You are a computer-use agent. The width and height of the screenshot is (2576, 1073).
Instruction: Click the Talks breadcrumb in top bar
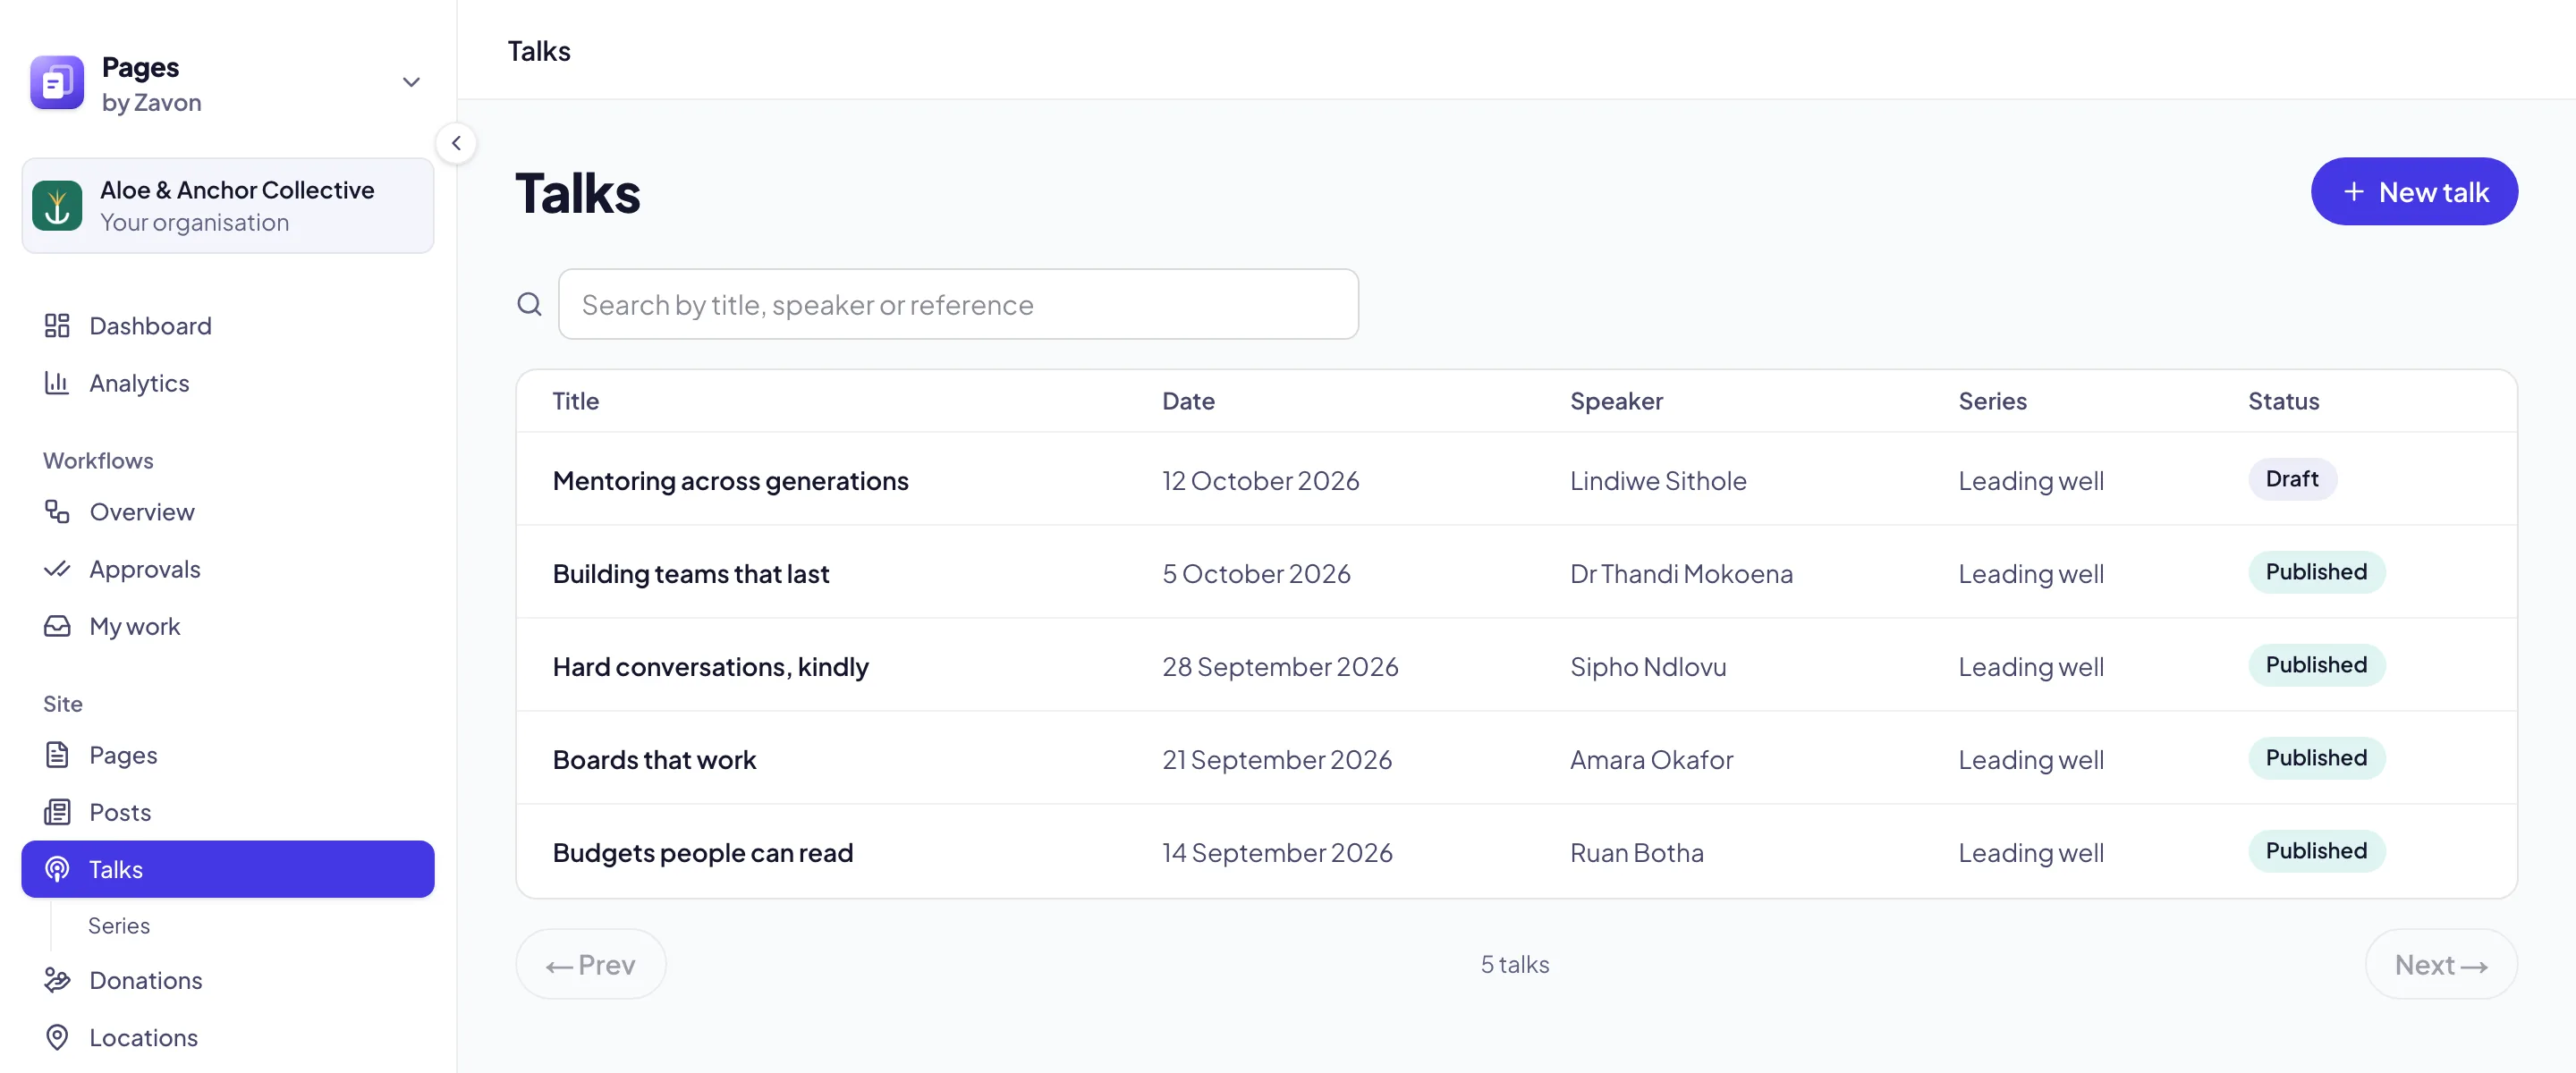(539, 50)
